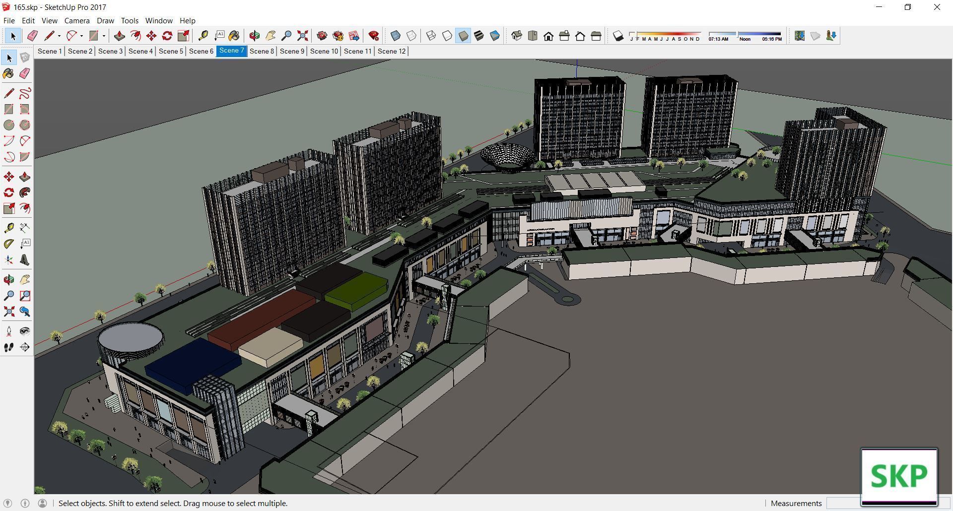Go to the Previous camera view
The width and height of the screenshot is (953, 511).
pos(25,312)
